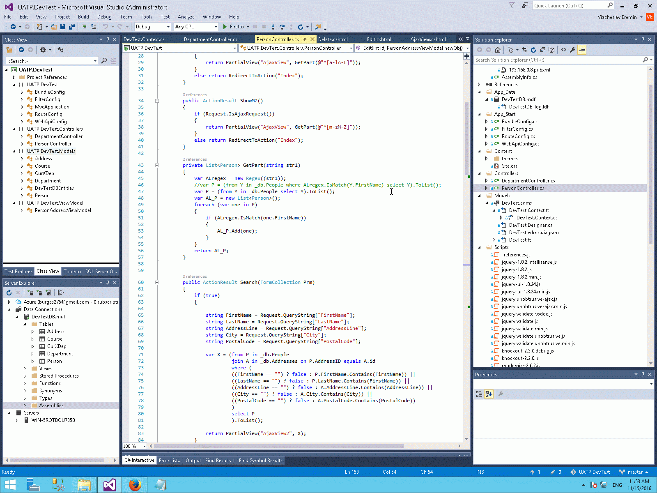Viewport: 657px width, 493px height.
Task: Click Save All in the main toolbar
Action: [71, 27]
